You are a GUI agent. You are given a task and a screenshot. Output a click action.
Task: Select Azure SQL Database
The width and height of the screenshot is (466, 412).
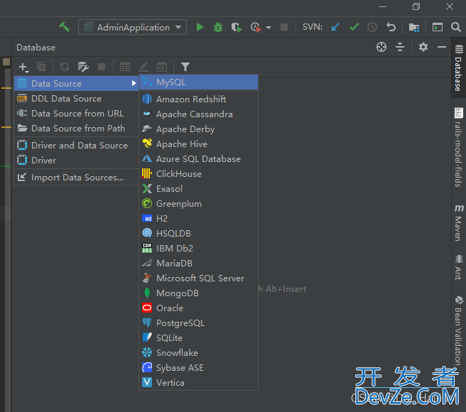[x=198, y=158]
